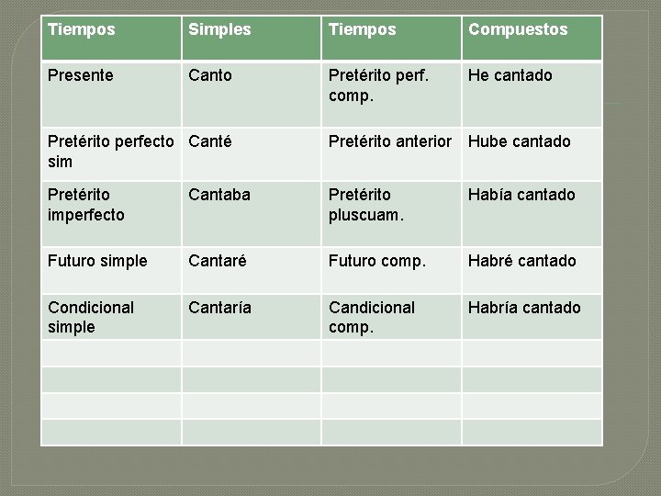
Task: Click the first 'Tiempos' header cell
Action: 111,38
